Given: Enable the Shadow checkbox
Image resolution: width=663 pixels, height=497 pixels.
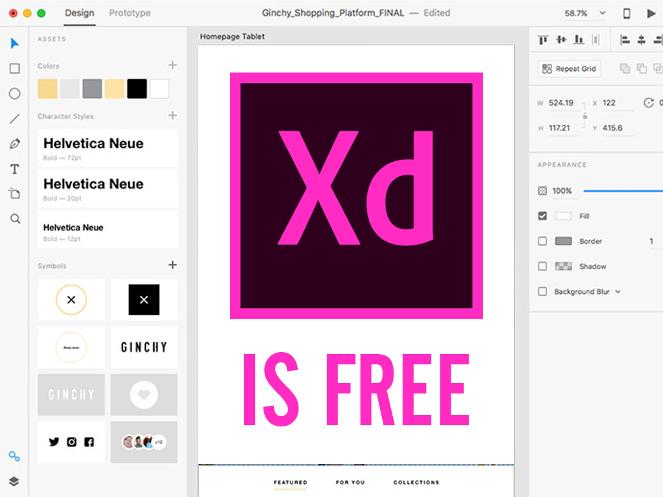Looking at the screenshot, I should [543, 266].
